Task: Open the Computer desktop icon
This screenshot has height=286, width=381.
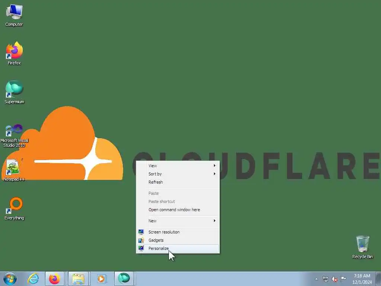Action: coord(14,15)
